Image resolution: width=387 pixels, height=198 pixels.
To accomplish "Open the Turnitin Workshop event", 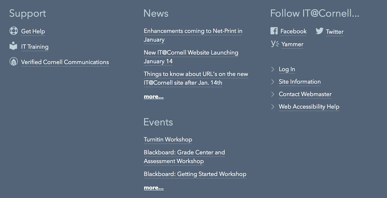I will [168, 139].
